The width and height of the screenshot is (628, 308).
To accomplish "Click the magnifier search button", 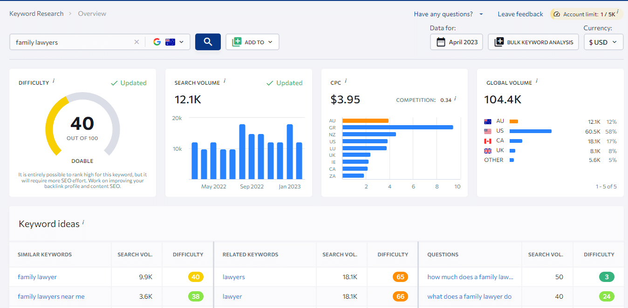I will 208,42.
